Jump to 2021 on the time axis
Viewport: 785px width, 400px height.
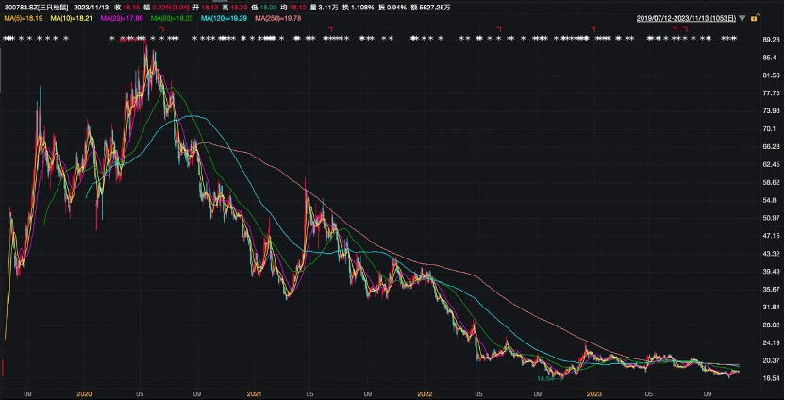[x=253, y=392]
